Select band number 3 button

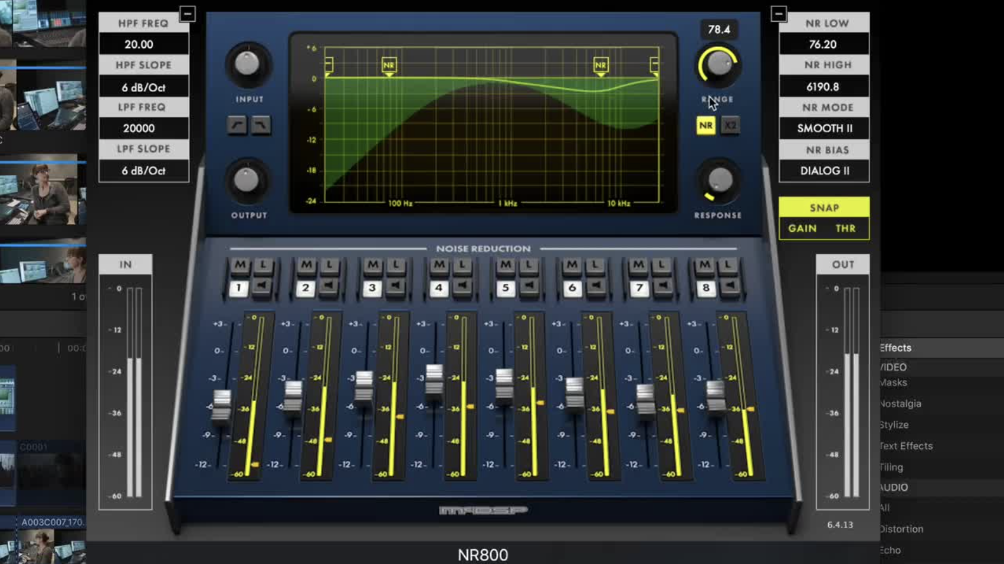pyautogui.click(x=372, y=288)
